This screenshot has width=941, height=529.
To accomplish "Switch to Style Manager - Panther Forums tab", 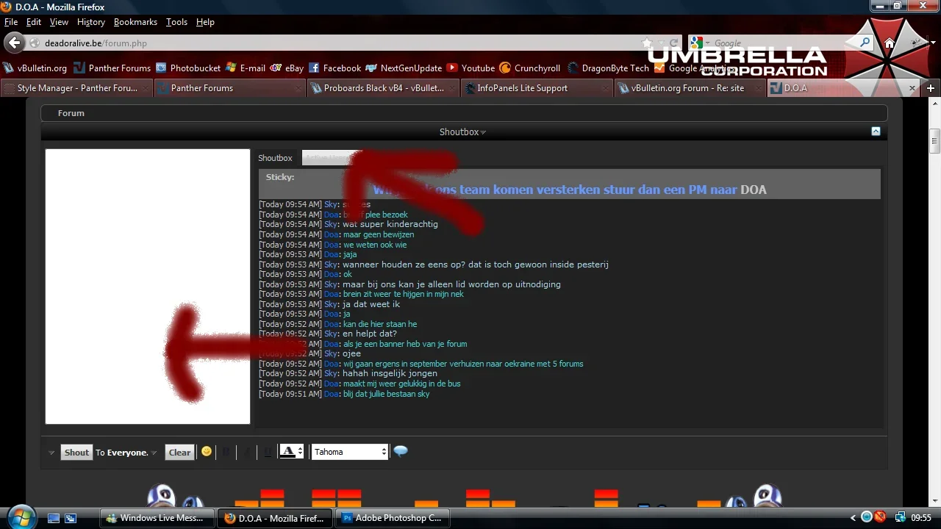I will [76, 88].
